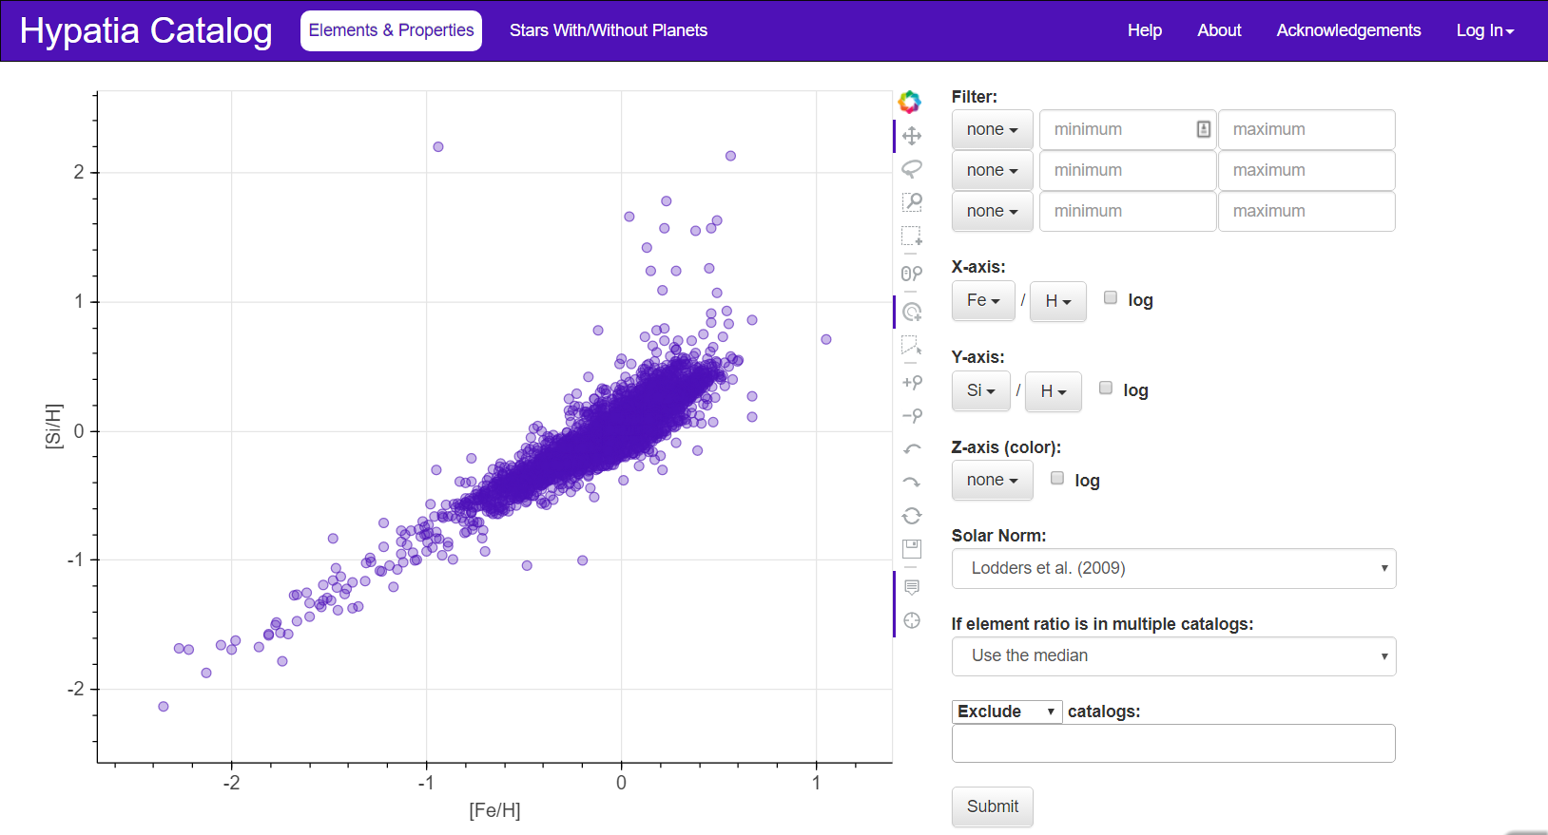Screen dimensions: 1548x835
Task: Click the Zoom In tool
Action: coord(911,382)
